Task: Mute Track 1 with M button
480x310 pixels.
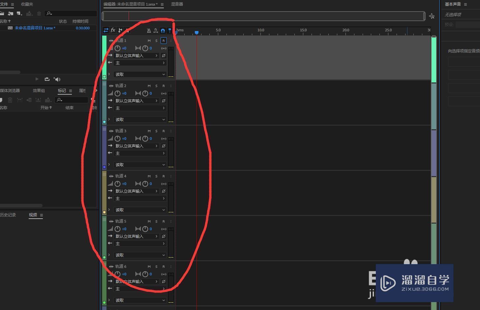Action: [x=149, y=41]
